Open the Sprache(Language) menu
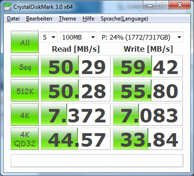This screenshot has width=194, height=176. pyautogui.click(x=125, y=19)
